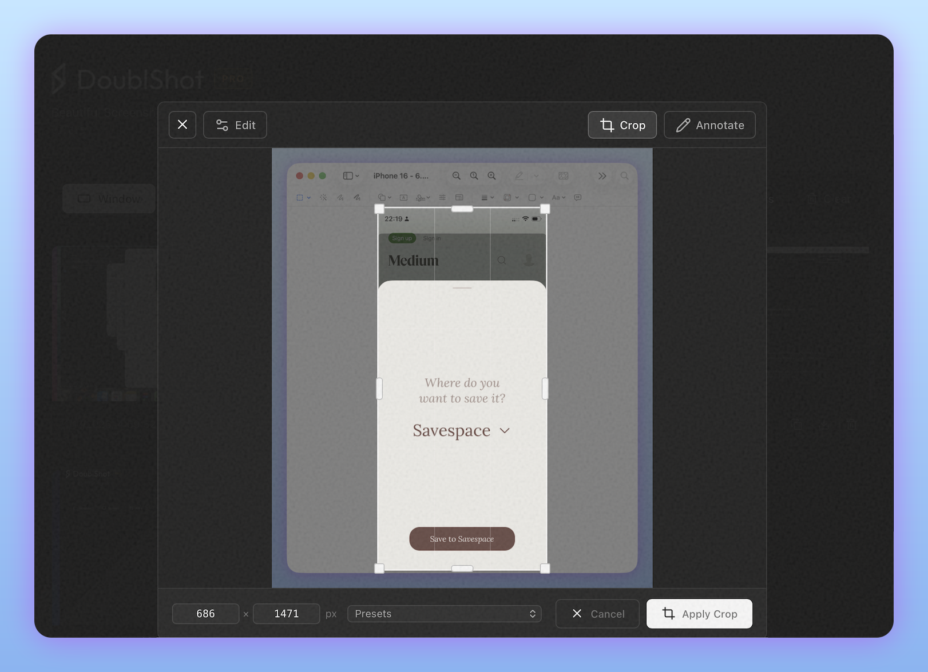Image resolution: width=928 pixels, height=672 pixels.
Task: Pick the Sketch tool in the markup bar
Action: click(x=340, y=197)
